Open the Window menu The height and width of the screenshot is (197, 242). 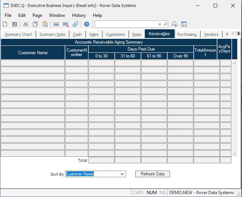[57, 15]
